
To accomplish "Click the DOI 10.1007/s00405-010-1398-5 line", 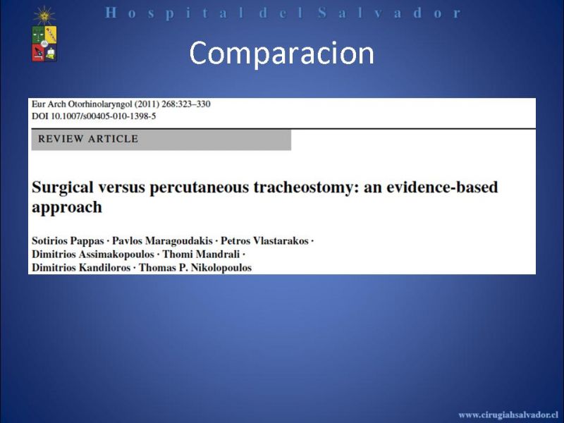I will coord(94,116).
